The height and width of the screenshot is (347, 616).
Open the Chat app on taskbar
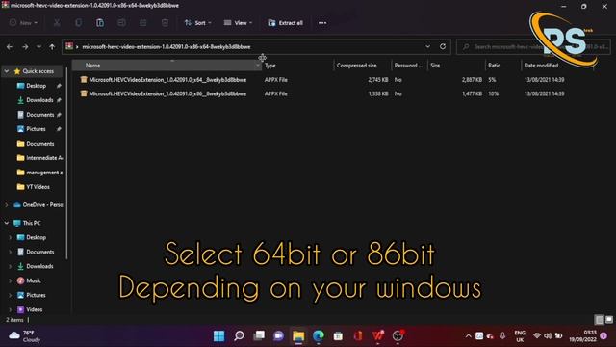click(278, 336)
